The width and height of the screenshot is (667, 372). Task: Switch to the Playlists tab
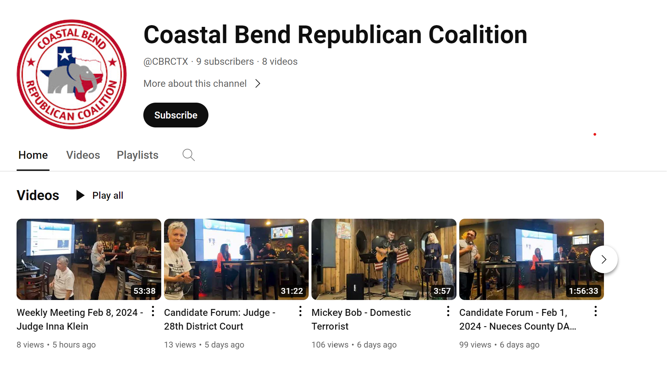pyautogui.click(x=137, y=155)
